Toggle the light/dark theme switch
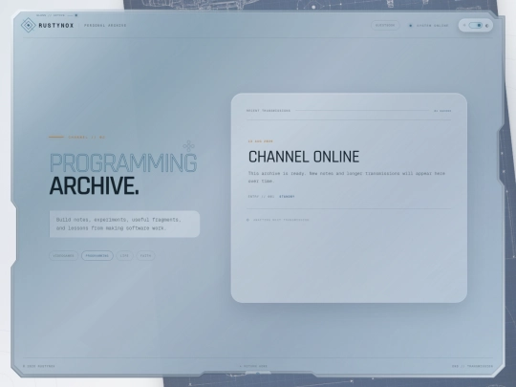Image resolution: width=516 pixels, height=387 pixels. (x=476, y=26)
